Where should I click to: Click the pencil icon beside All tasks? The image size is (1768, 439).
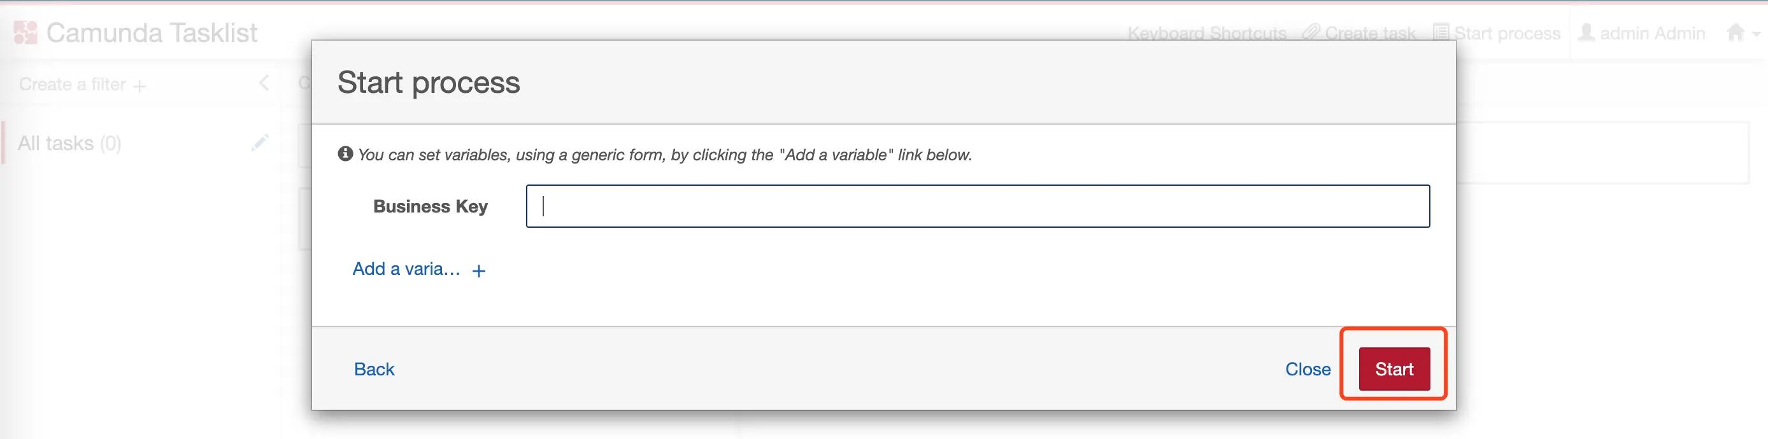click(x=261, y=142)
